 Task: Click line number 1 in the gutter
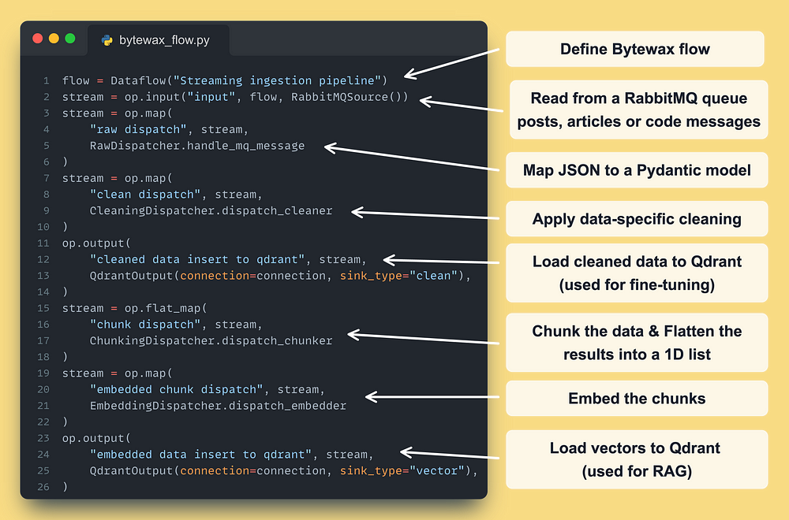[47, 81]
